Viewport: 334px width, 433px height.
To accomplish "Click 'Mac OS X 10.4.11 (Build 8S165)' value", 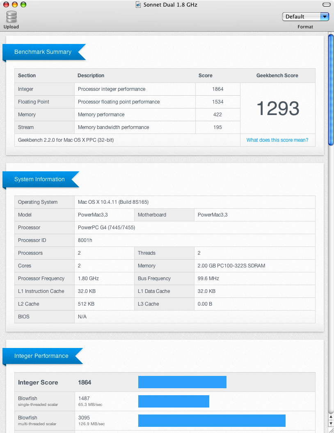I will (113, 202).
